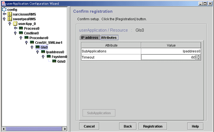Collapse the Procedure0 tree node
This screenshot has height=132, width=214.
click(21, 38)
